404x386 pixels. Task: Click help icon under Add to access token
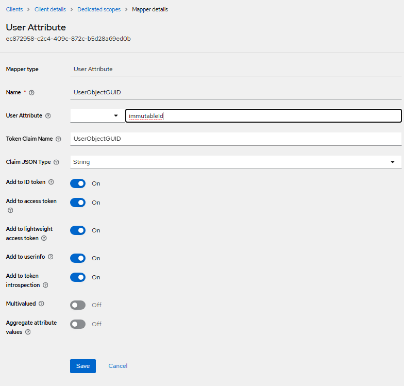pyautogui.click(x=10, y=210)
